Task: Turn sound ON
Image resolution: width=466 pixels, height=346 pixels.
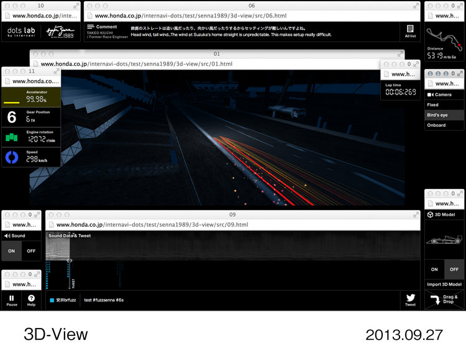Action: 12,250
